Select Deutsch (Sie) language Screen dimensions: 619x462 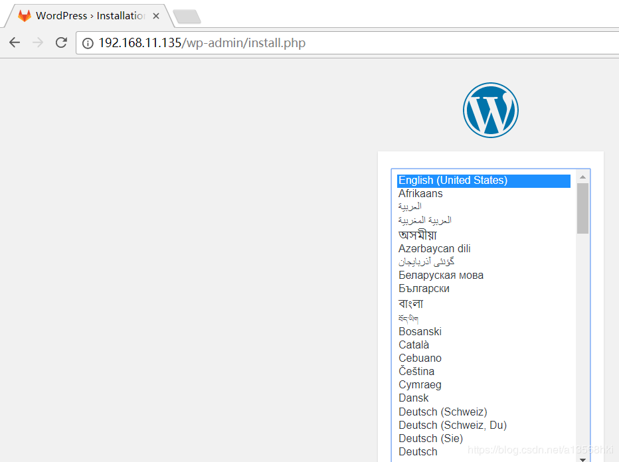point(484,439)
